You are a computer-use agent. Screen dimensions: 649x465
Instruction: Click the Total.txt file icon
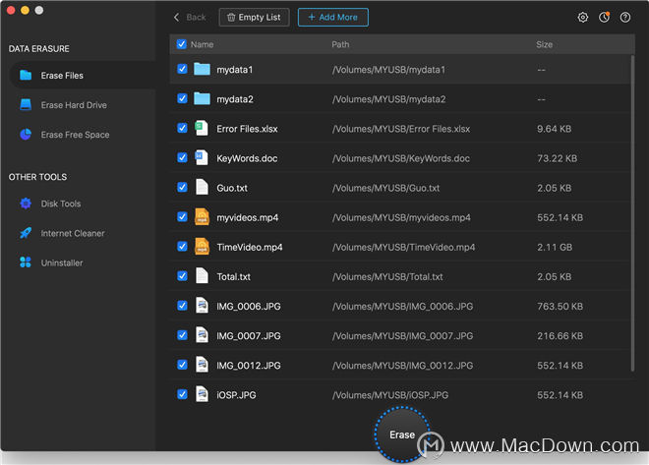202,276
